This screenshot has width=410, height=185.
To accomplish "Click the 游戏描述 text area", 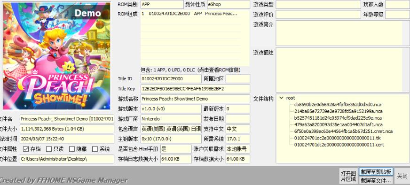I will pyautogui.click(x=343, y=70).
